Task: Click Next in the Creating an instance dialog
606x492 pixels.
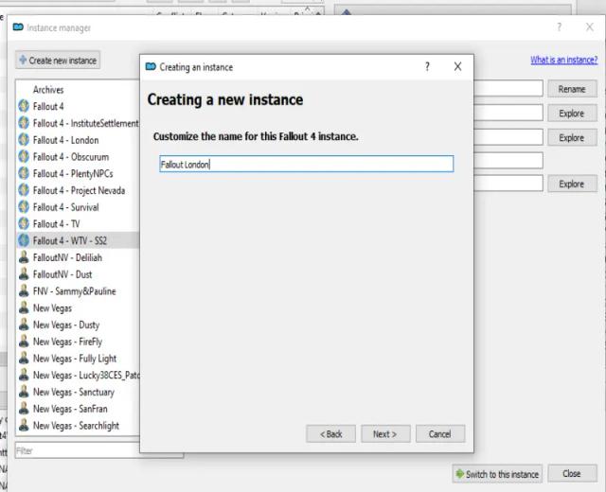Action: [385, 434]
